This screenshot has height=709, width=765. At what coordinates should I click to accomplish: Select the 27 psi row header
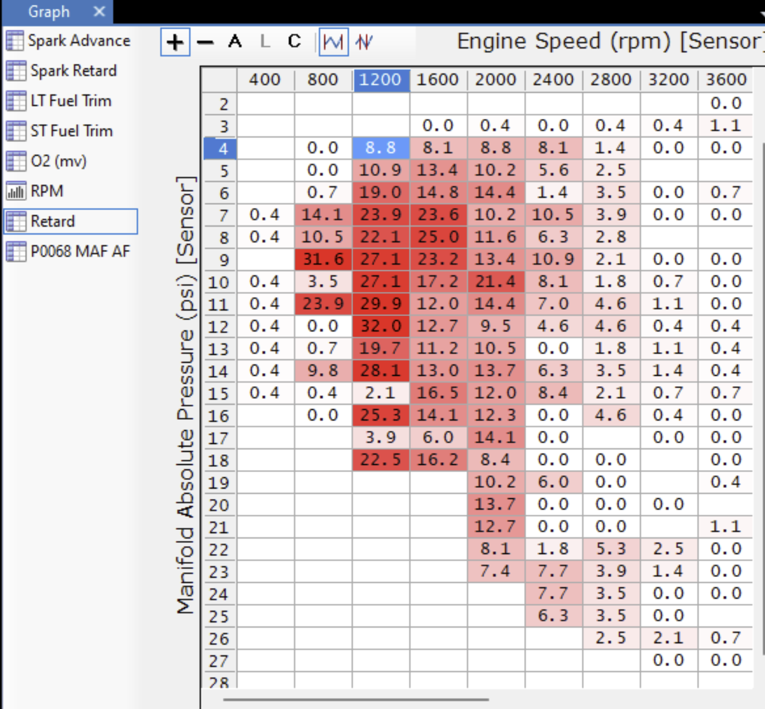pyautogui.click(x=220, y=661)
